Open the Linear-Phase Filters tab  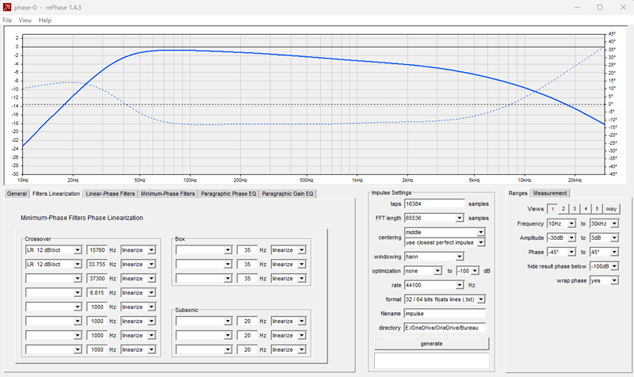[110, 193]
